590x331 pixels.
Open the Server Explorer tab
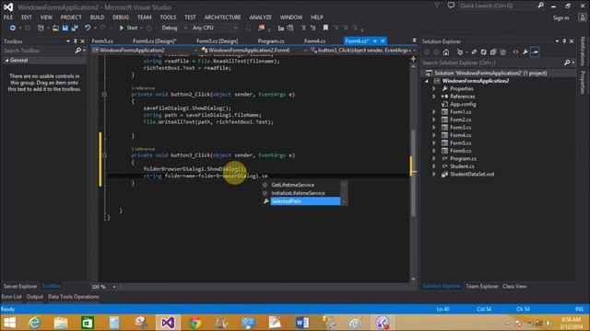click(x=20, y=286)
